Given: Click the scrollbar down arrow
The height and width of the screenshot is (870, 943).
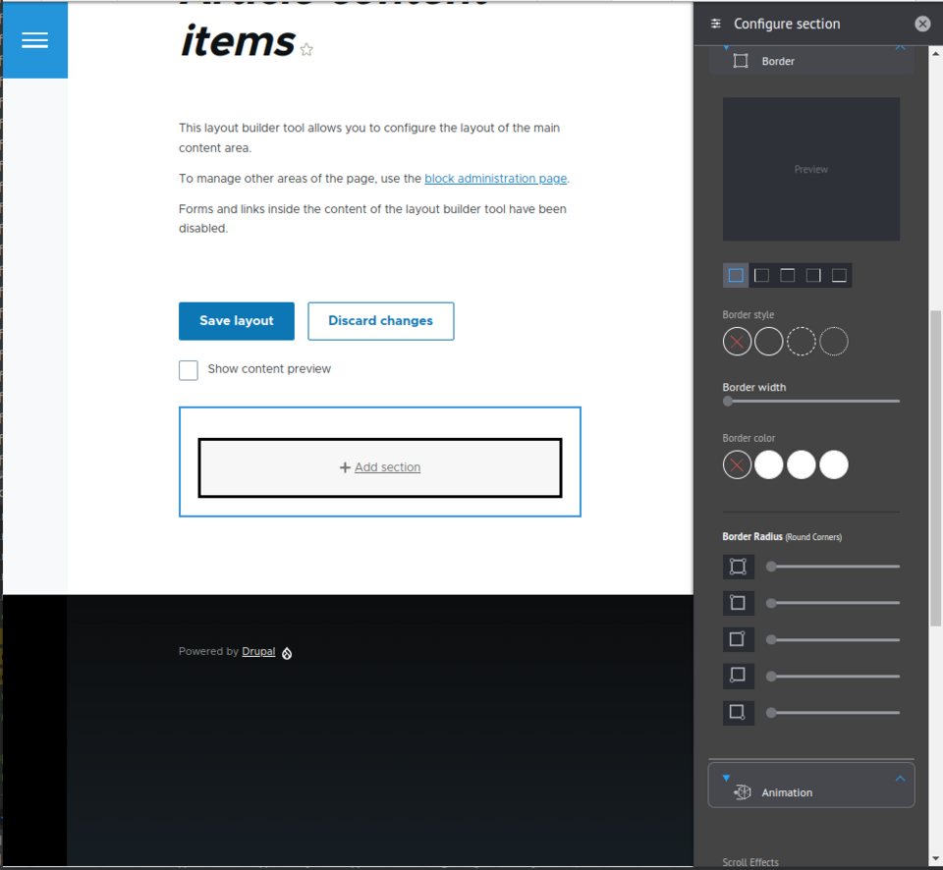Looking at the screenshot, I should pos(935,859).
